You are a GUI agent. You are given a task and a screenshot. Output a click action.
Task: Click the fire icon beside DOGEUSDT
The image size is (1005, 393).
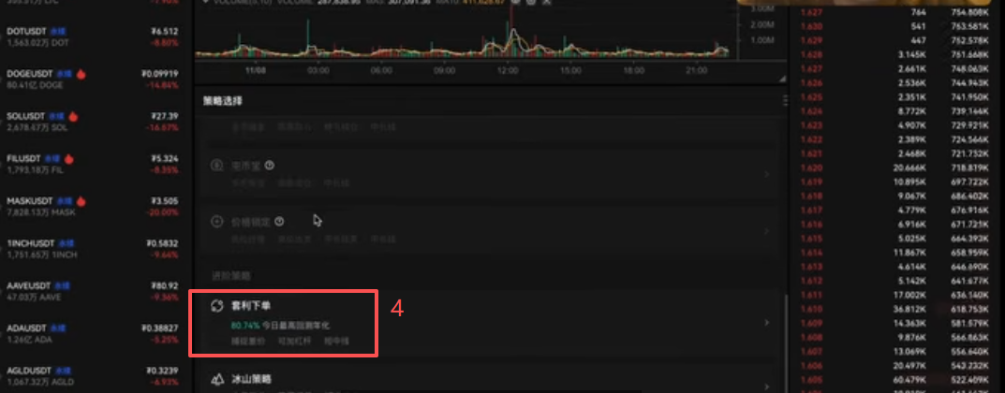[x=81, y=74]
